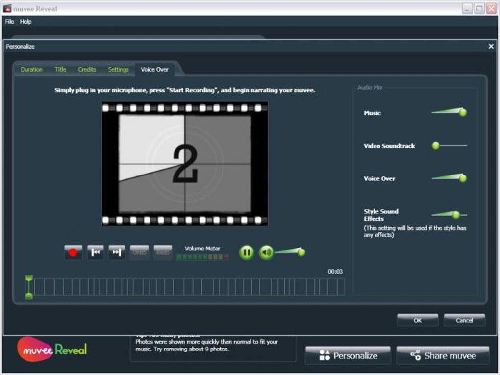500x375 pixels.
Task: Pause the muvee preview playback
Action: 247,252
